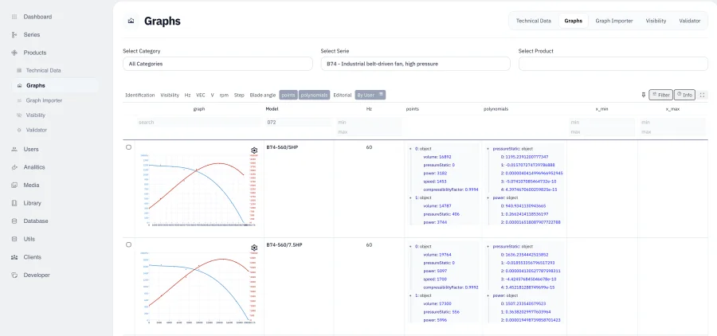Collapse pressureStatic object in B74-560/5HP polynomials
This screenshot has width=717, height=336.
[488, 149]
